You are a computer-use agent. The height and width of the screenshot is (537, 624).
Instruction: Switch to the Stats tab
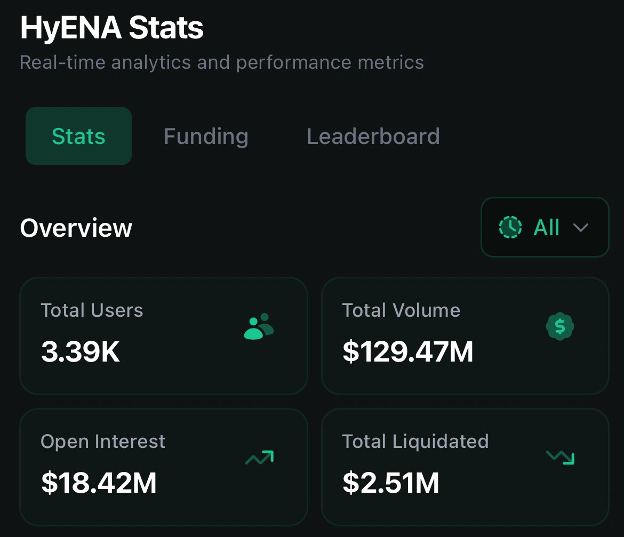(78, 136)
